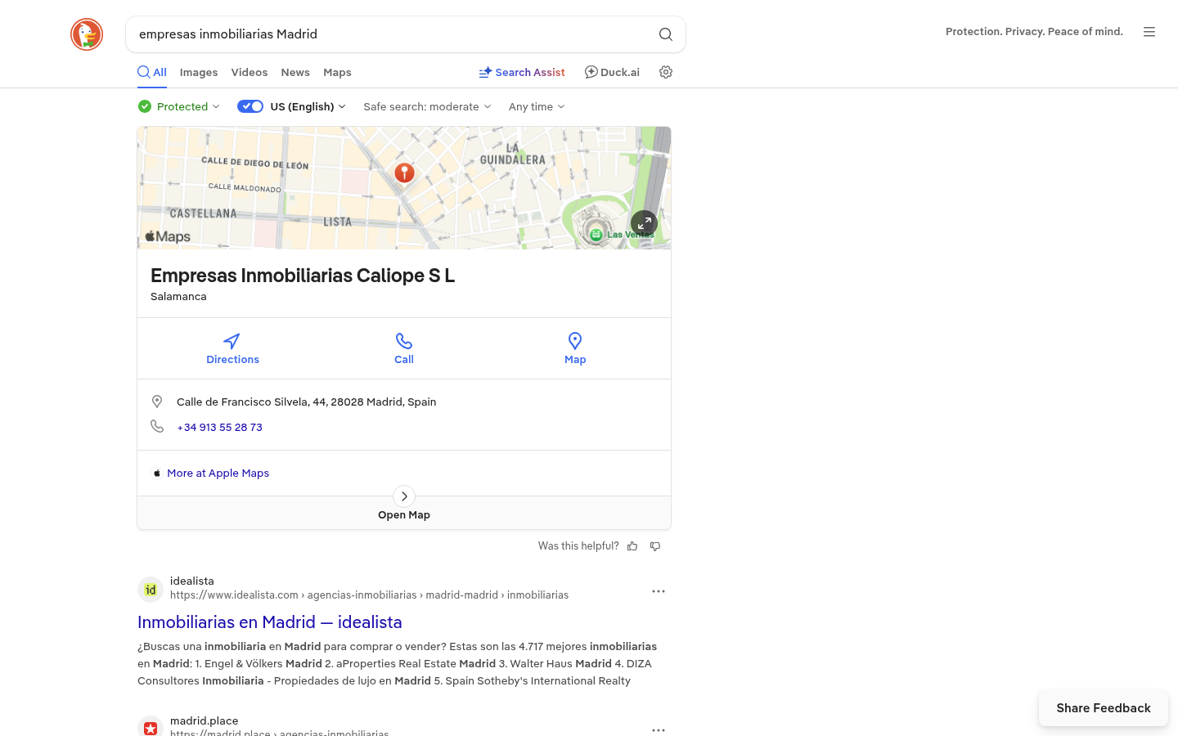1178x736 pixels.
Task: Click the idealista site name
Action: (x=192, y=581)
